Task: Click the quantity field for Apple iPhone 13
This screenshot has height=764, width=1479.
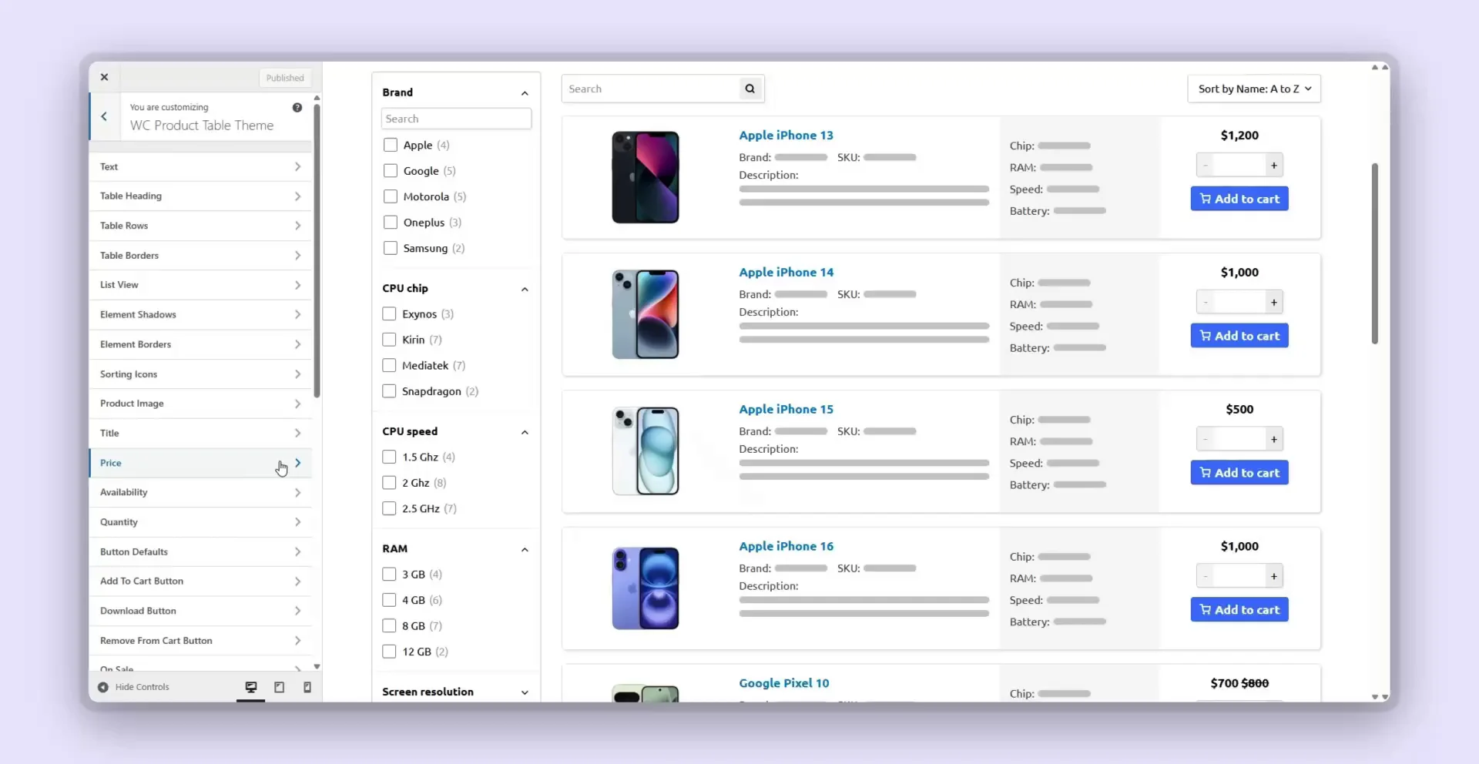Action: point(1240,165)
